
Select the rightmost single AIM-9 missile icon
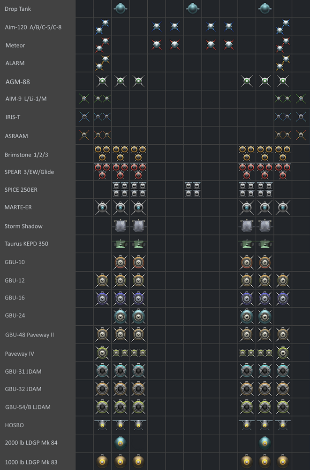[301, 99]
